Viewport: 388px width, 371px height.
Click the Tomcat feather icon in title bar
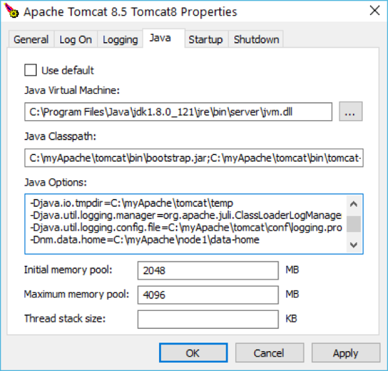[11, 11]
